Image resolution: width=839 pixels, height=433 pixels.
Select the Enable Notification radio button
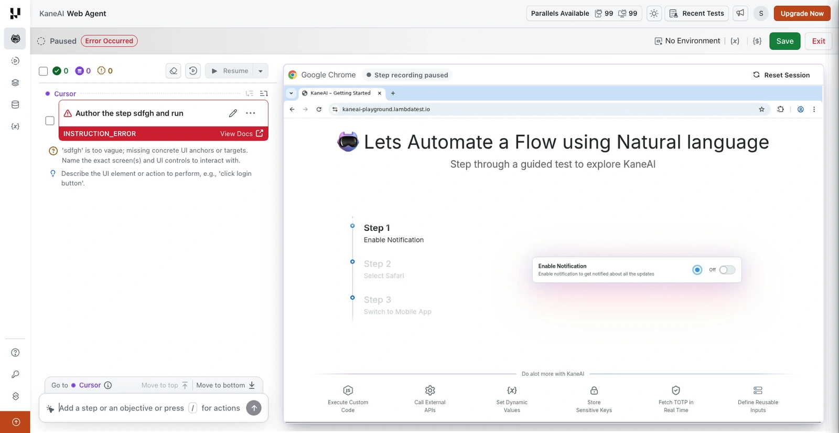(697, 270)
